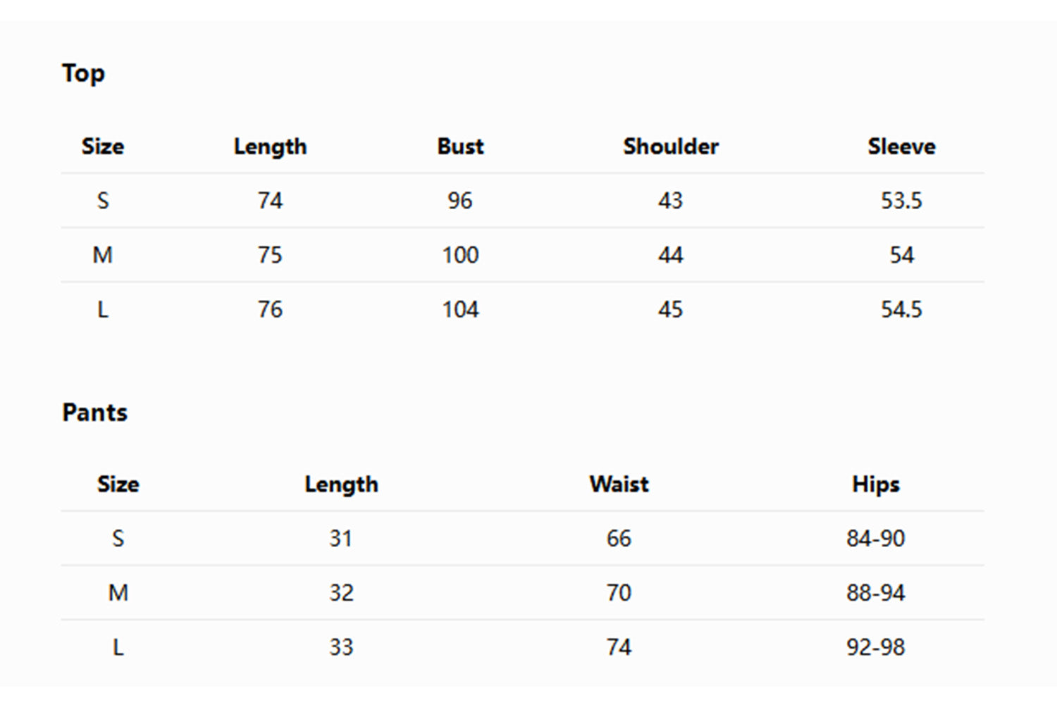The width and height of the screenshot is (1057, 707).
Task: Select the hips range 84-90
Action: coord(875,539)
